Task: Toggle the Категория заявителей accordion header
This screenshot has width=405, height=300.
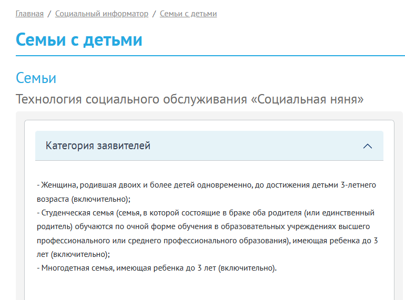Action: point(209,146)
